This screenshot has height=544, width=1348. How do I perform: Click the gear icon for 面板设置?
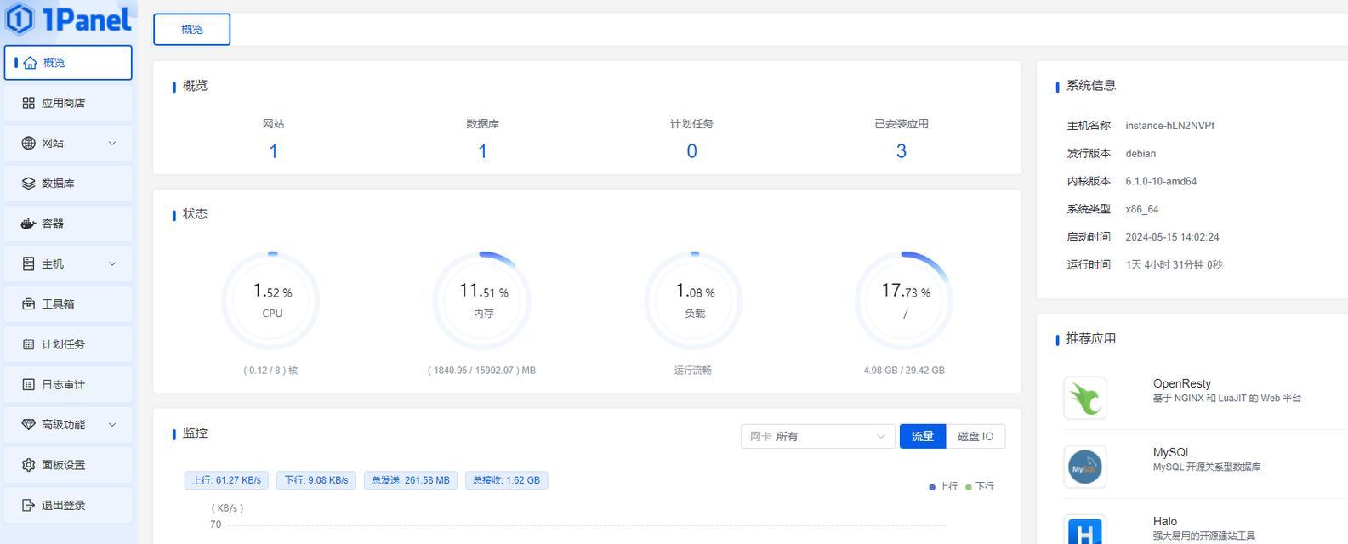pos(28,465)
